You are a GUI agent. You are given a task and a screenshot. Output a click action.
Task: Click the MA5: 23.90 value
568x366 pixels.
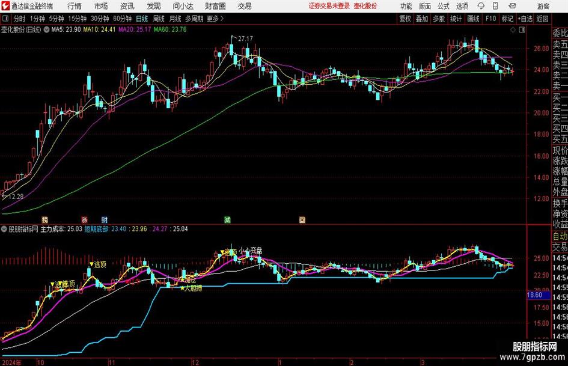[66, 29]
